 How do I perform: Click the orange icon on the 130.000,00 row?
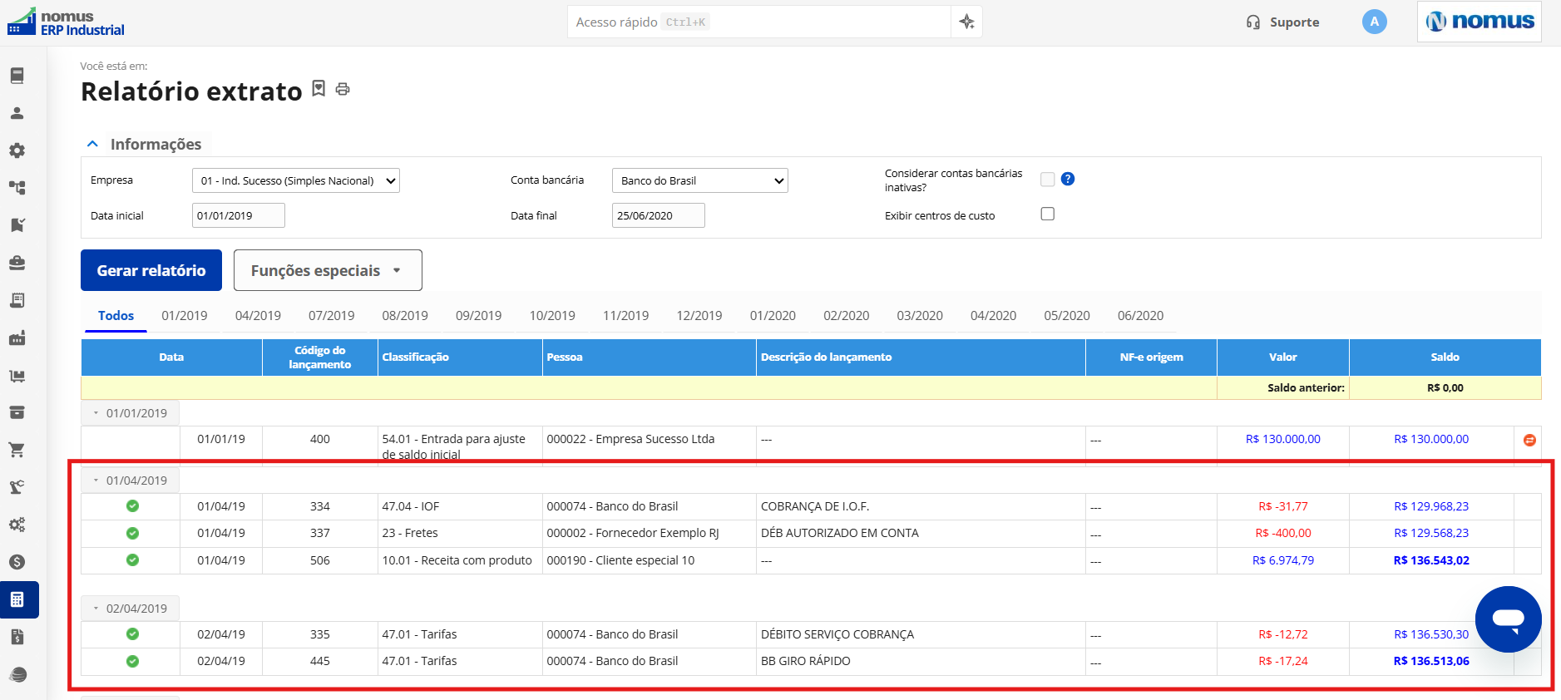point(1529,440)
